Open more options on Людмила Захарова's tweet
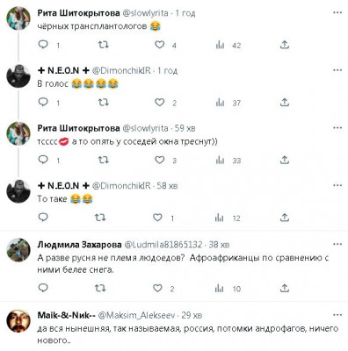 tap(337, 244)
